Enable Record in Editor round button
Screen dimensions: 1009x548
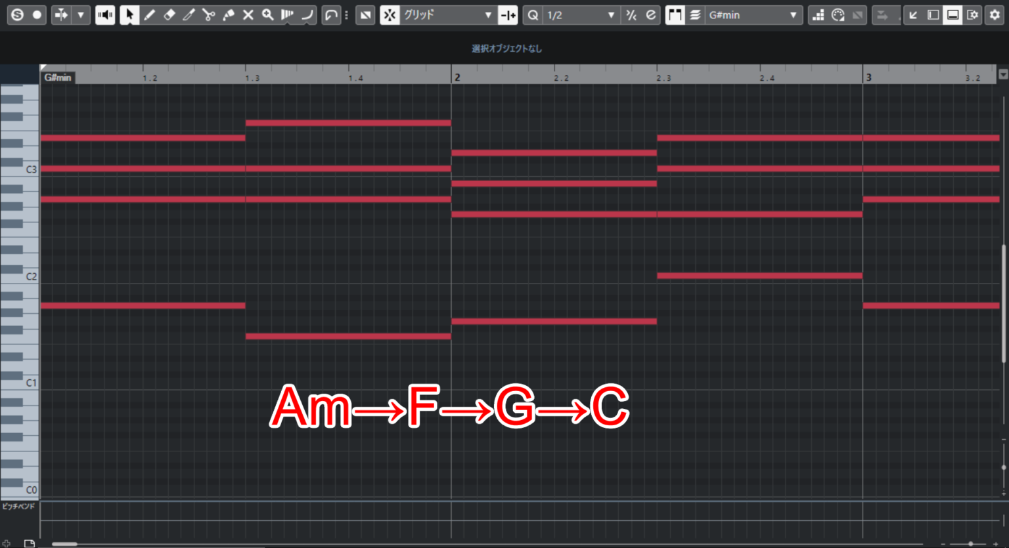click(x=37, y=14)
